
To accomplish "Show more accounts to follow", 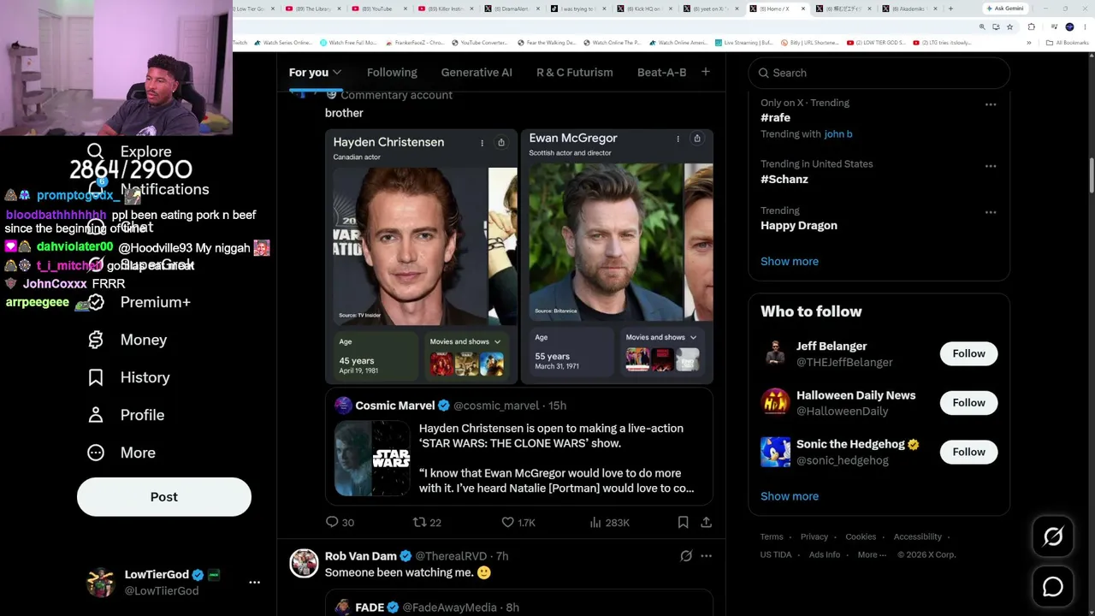I will coord(790,496).
